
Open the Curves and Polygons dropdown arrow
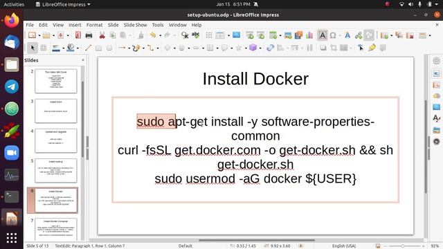point(143,48)
